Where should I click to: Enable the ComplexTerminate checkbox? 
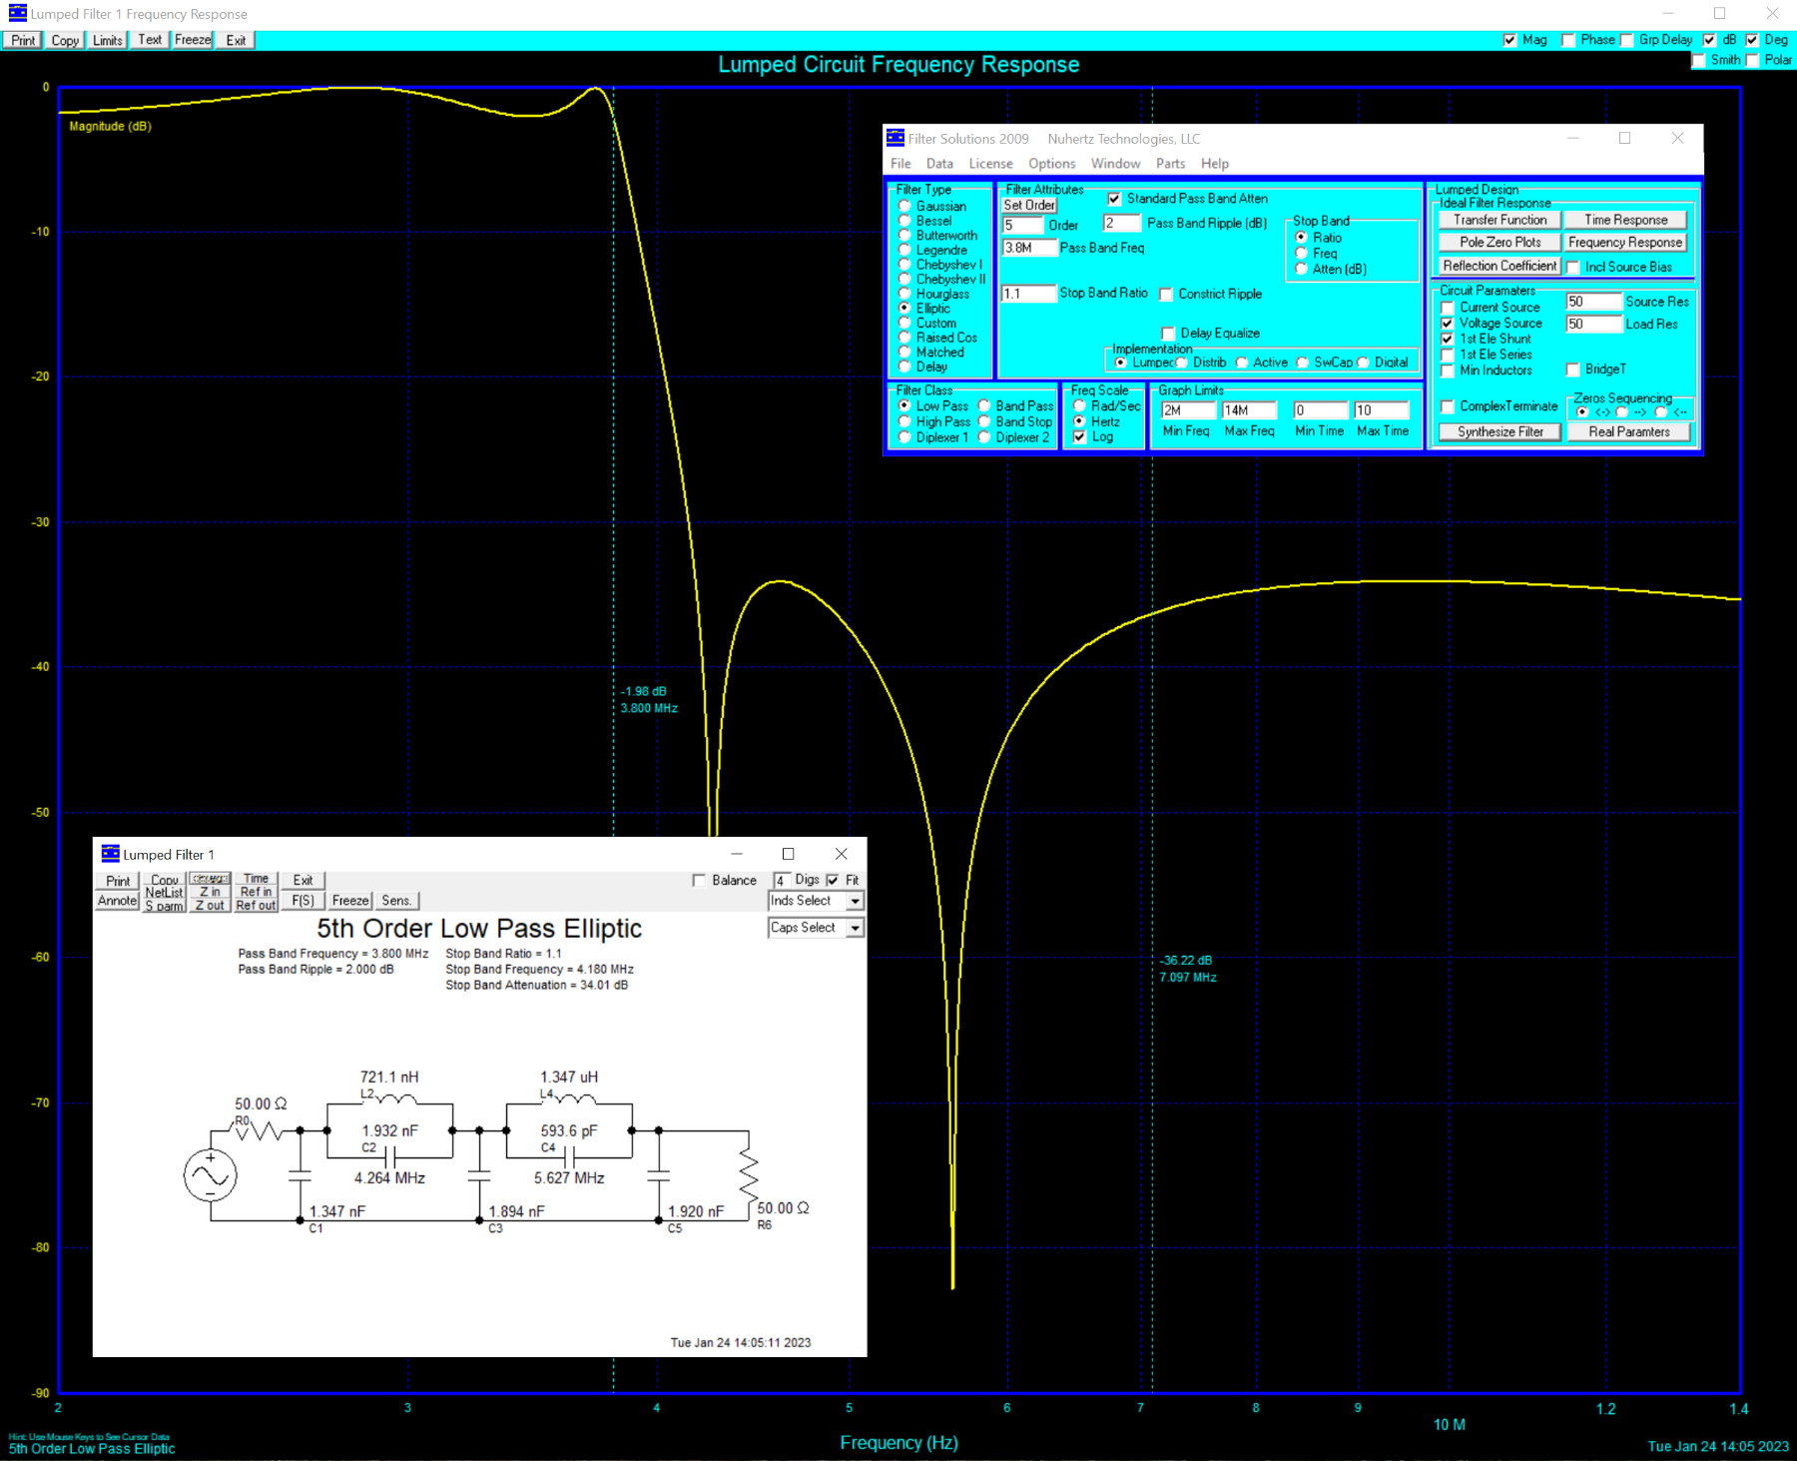(1448, 406)
